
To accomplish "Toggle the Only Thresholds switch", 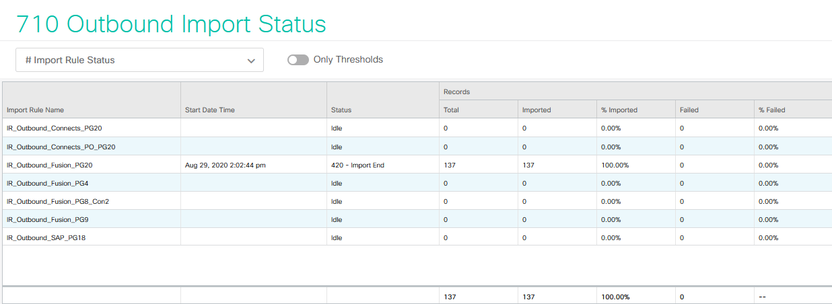I will coord(298,60).
